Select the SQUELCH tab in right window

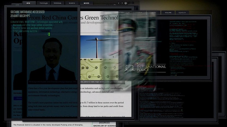(182, 13)
